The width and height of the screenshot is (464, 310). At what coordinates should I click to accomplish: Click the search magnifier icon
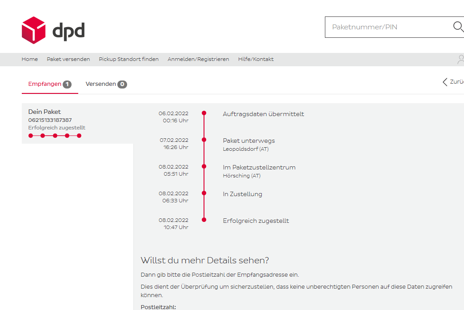pyautogui.click(x=458, y=27)
